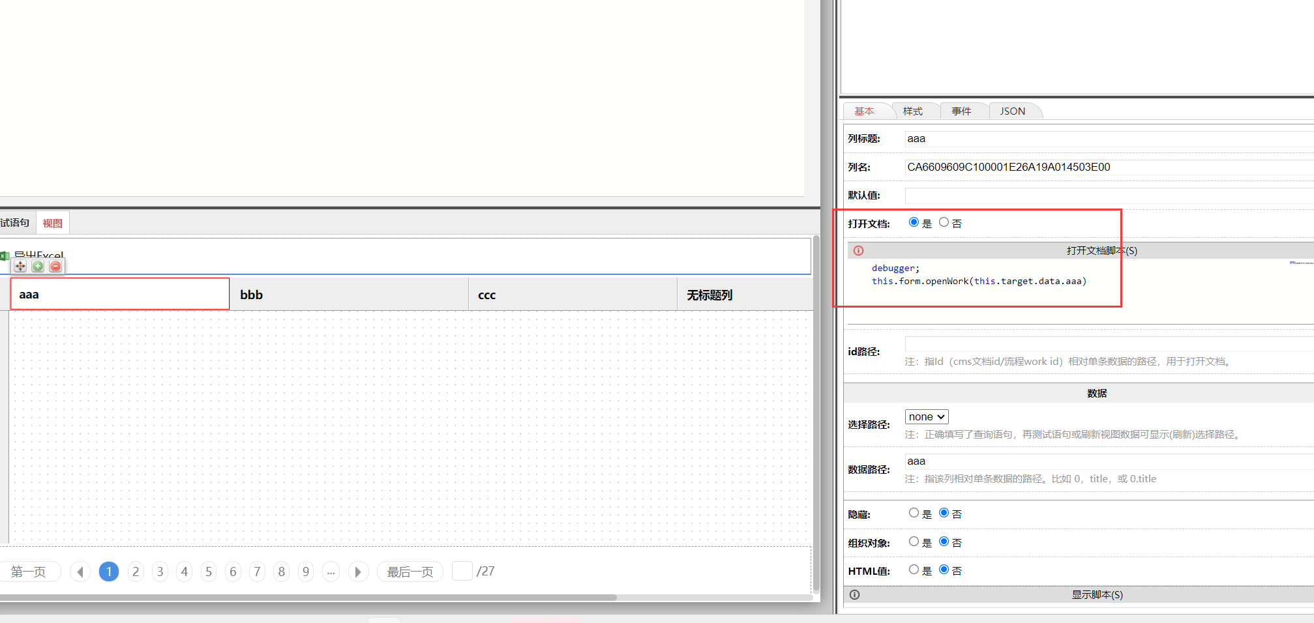
Task: Select the ccc column header
Action: click(x=573, y=295)
